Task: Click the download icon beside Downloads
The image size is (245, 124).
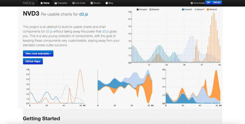Action: pos(192,3)
